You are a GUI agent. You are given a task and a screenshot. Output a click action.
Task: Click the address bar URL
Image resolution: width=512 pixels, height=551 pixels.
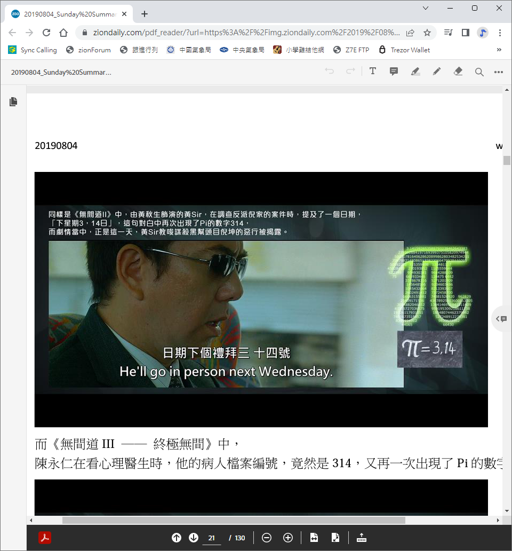(x=246, y=33)
